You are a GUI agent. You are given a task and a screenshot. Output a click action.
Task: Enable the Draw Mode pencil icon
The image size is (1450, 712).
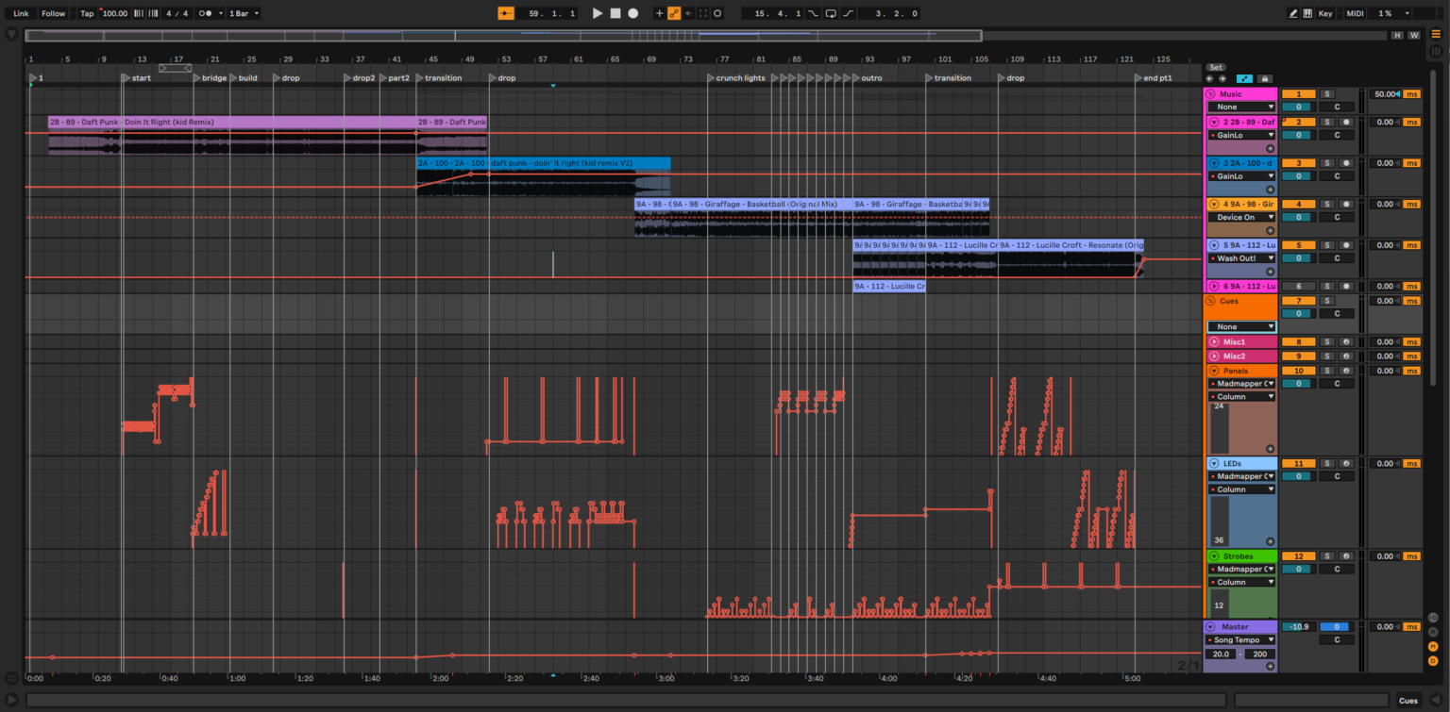(x=1293, y=13)
